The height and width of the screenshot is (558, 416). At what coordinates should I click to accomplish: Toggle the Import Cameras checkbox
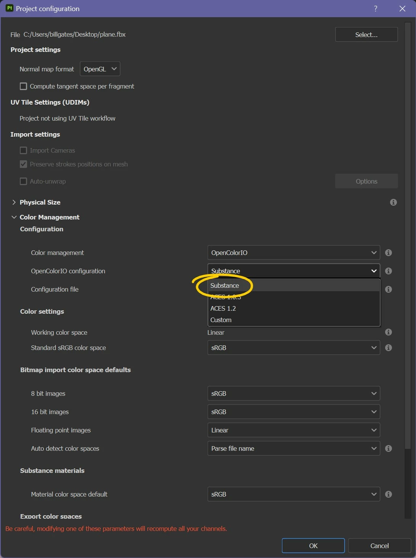click(23, 150)
